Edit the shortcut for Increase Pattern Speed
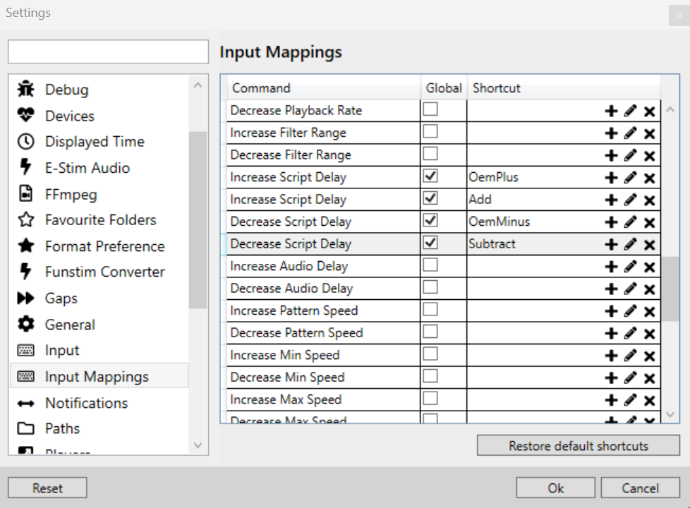The height and width of the screenshot is (508, 690). (x=631, y=311)
